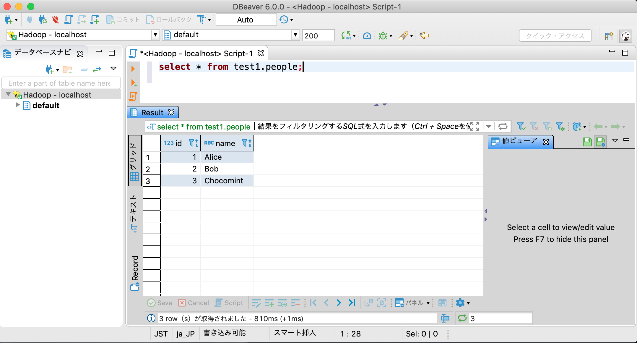The width and height of the screenshot is (637, 343).
Task: Close the データベースナビ navigator tab
Action: point(80,54)
